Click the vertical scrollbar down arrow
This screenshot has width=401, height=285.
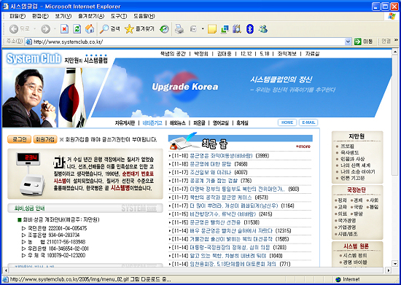395,264
